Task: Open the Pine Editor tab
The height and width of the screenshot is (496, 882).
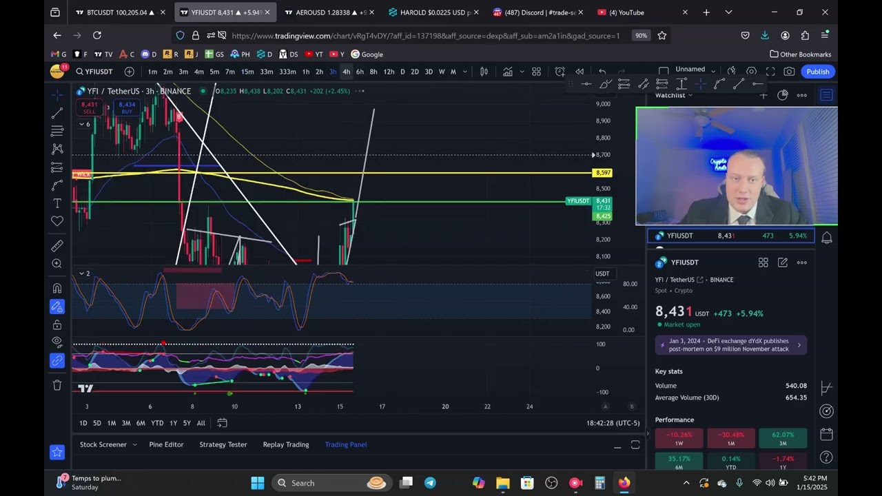Action: [166, 444]
